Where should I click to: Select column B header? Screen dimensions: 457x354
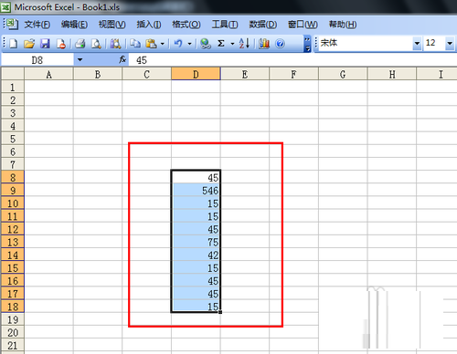[98, 74]
